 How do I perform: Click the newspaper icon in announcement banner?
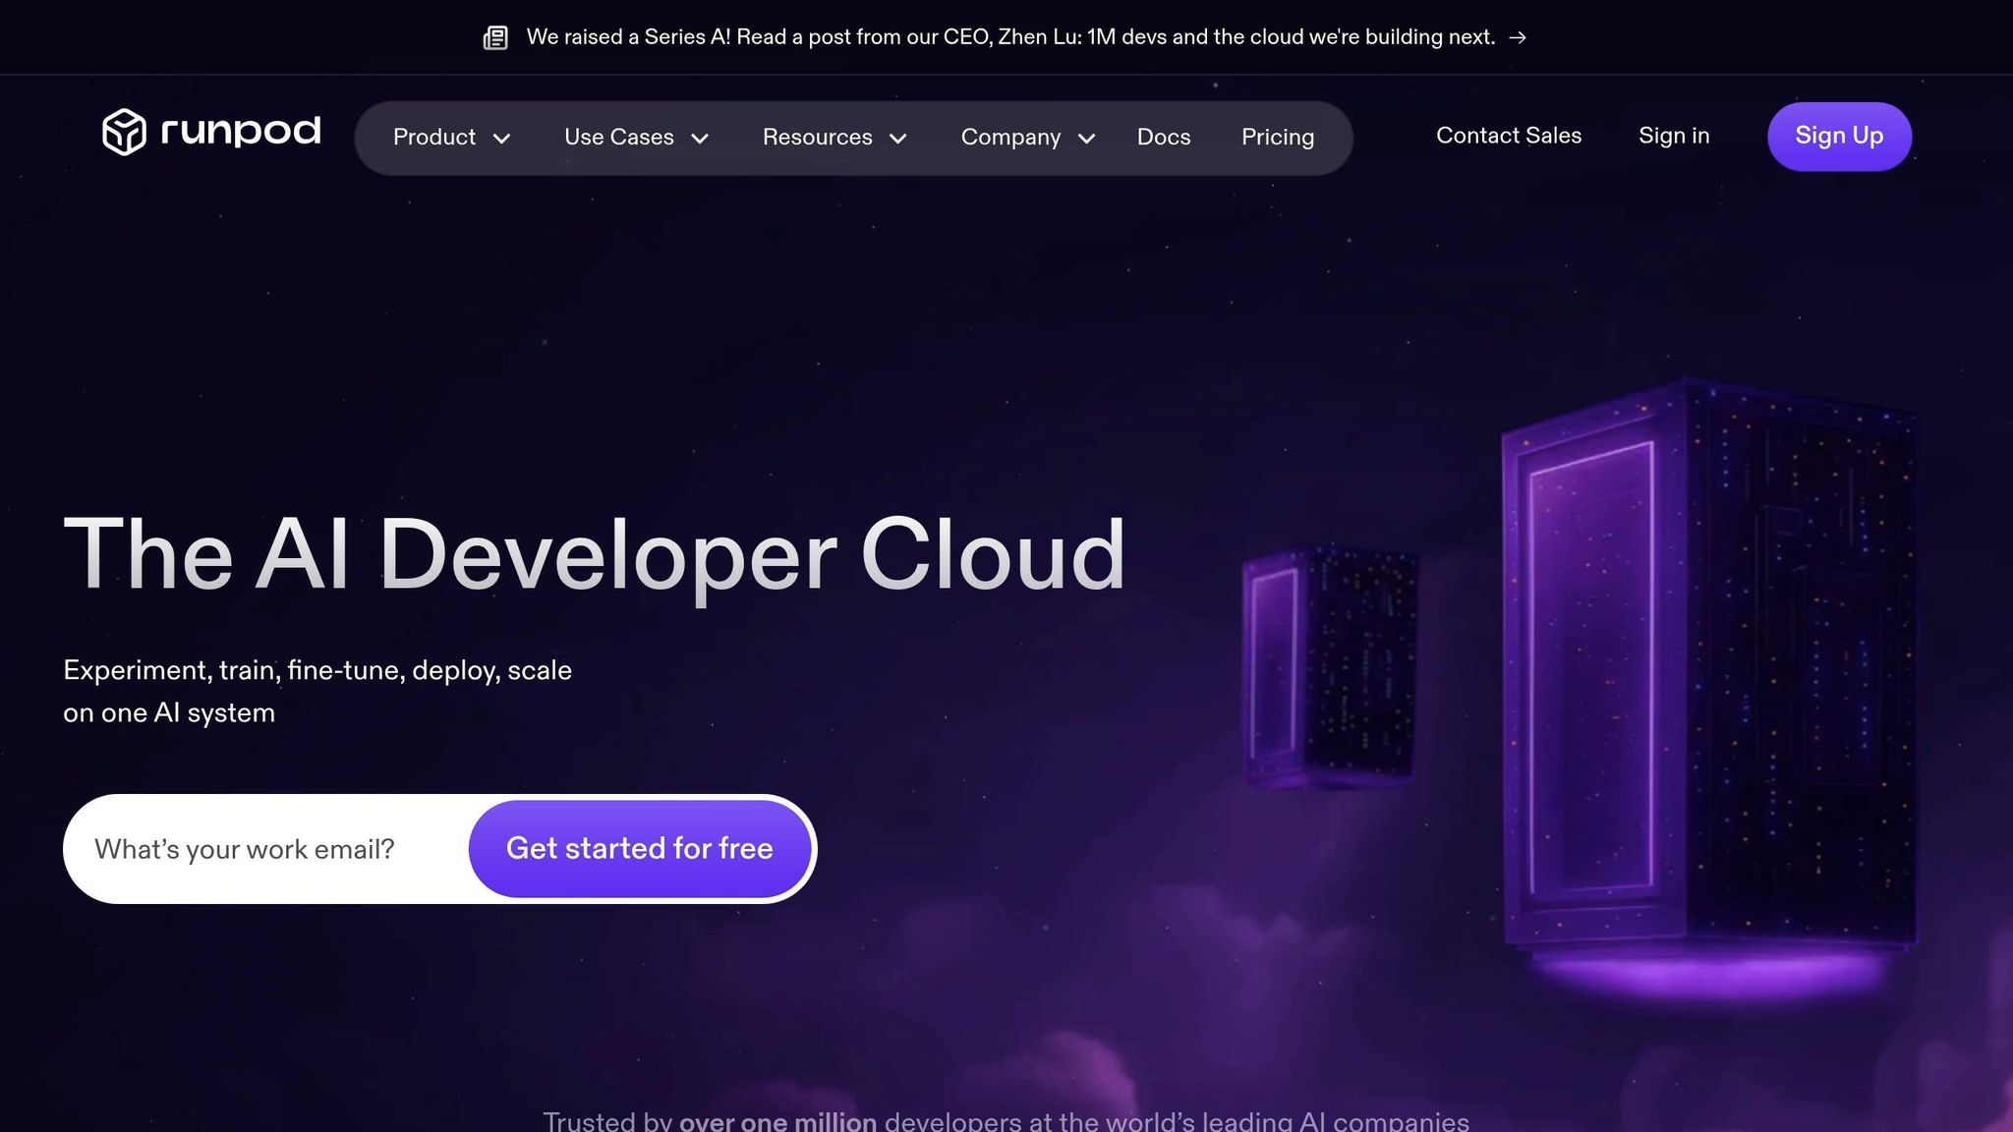pos(495,37)
